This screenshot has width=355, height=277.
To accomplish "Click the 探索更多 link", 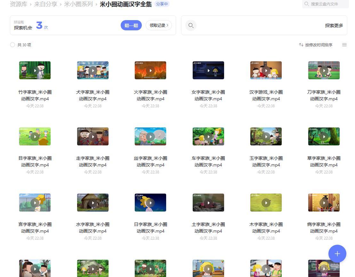I will 334,26.
